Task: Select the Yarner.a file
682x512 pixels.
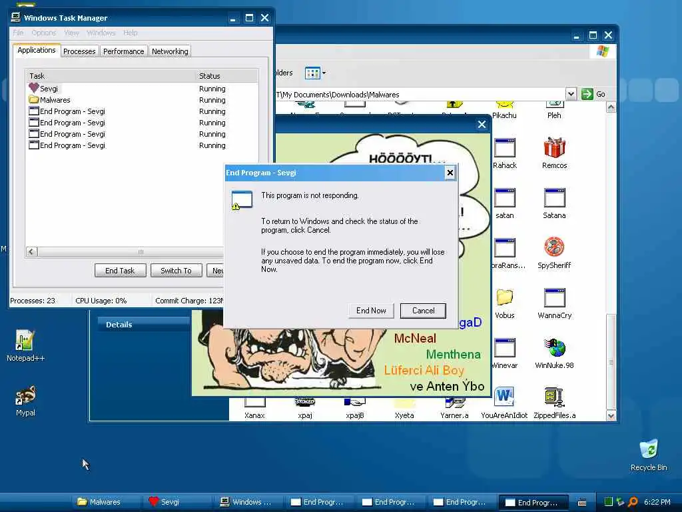Action: (454, 410)
